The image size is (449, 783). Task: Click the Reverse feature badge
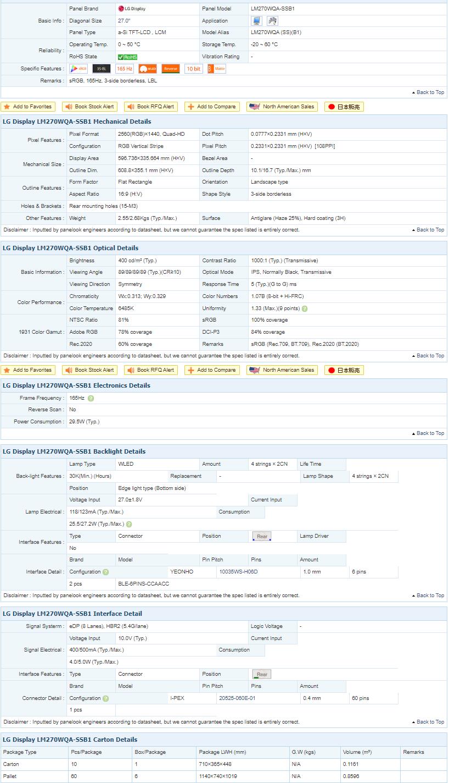tap(171, 69)
